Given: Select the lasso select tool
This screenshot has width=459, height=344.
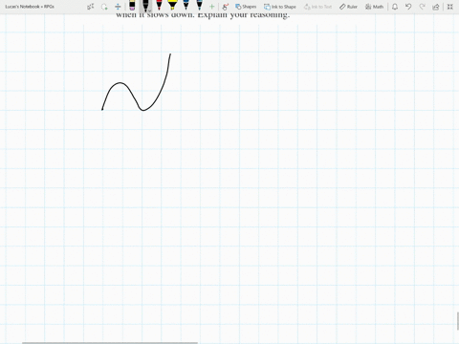Looking at the screenshot, I should (x=104, y=7).
